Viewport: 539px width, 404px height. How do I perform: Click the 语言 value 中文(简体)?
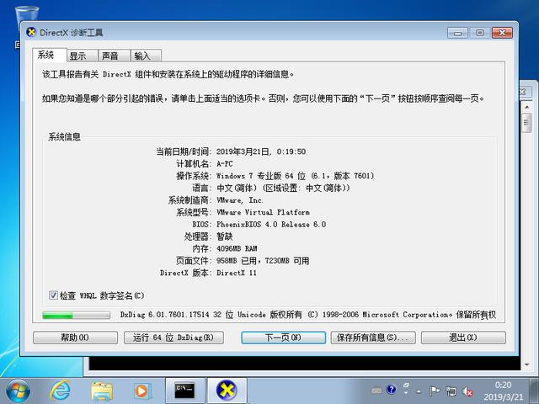283,189
